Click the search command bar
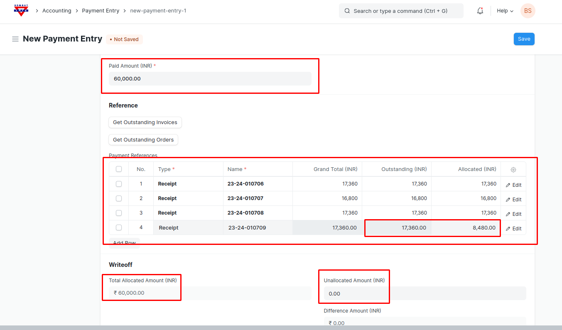This screenshot has height=330, width=562. pos(401,11)
